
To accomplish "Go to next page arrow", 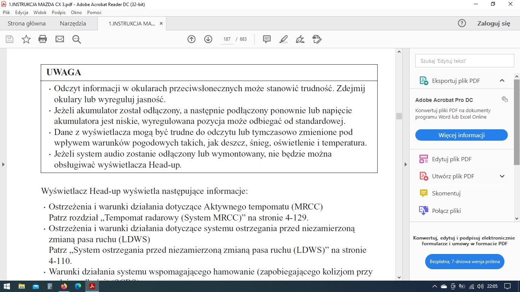I will click(208, 39).
